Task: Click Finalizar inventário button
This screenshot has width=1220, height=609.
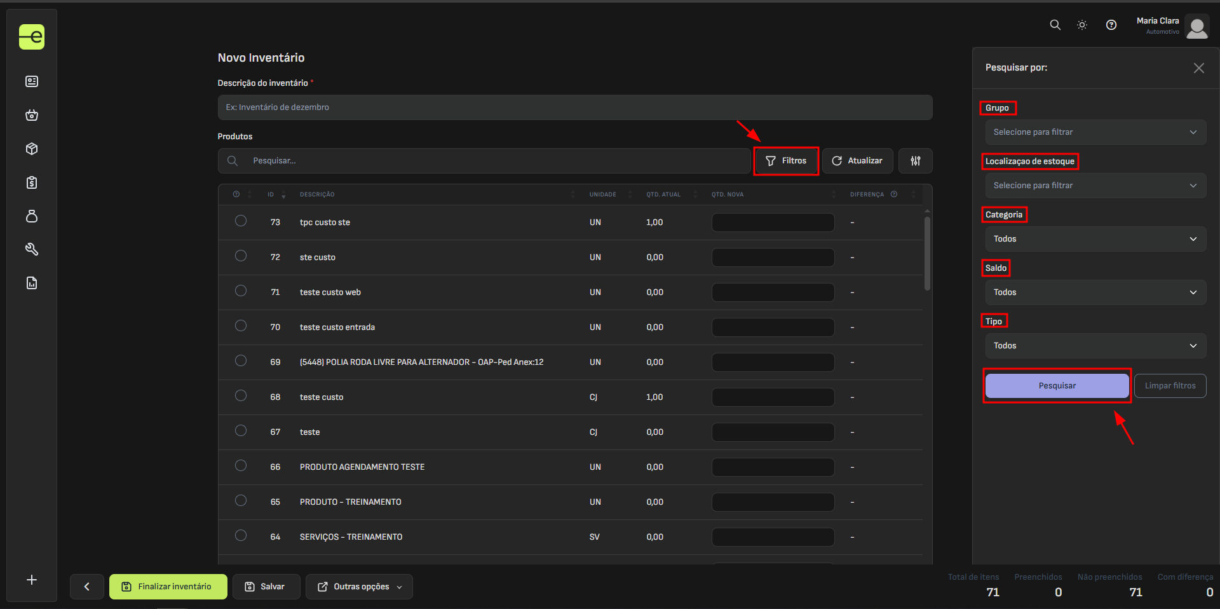Action: pos(168,587)
